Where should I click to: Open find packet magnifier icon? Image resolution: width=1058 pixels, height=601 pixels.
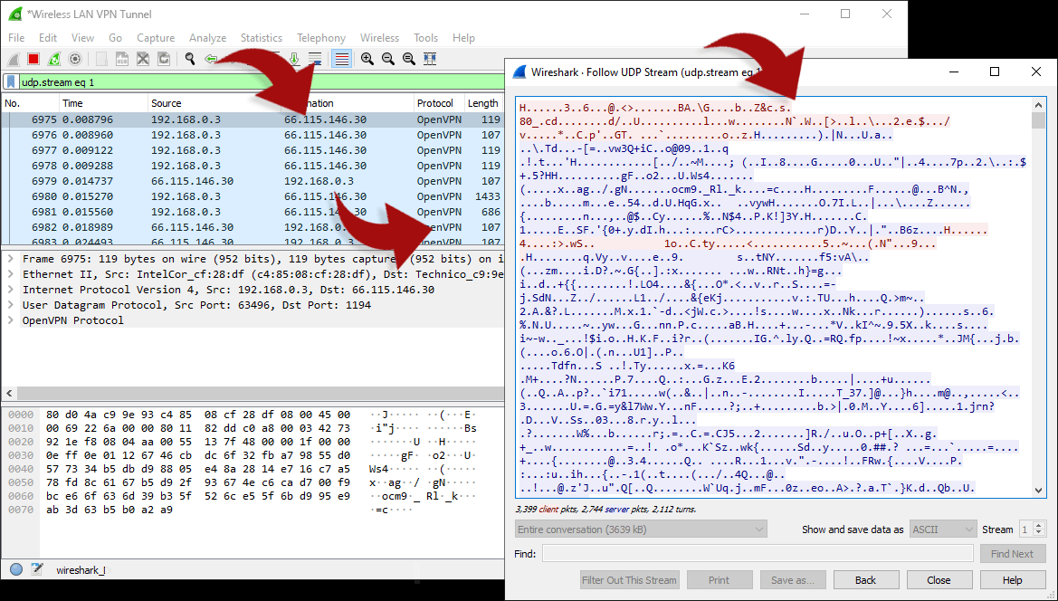190,60
